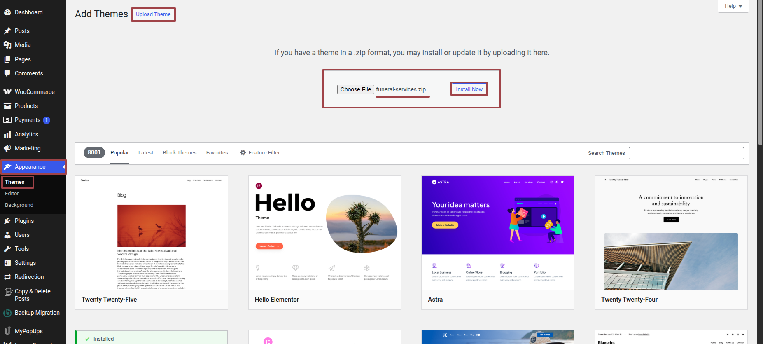Click the Marketing megaphone icon
The width and height of the screenshot is (763, 344).
(x=7, y=148)
